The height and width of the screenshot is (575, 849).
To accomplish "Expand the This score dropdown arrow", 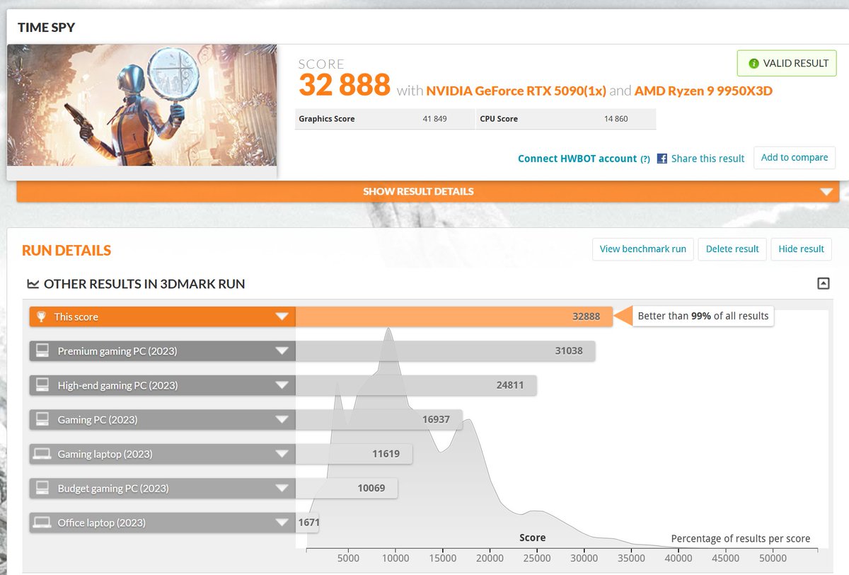I will click(282, 317).
